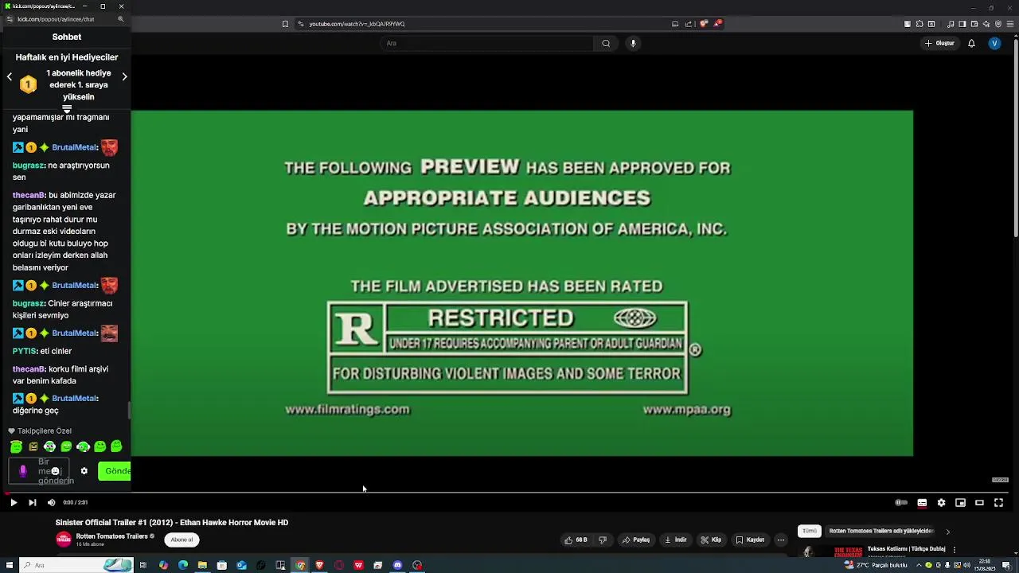The image size is (1019, 573).
Task: Open Brave Leo AI sparkle icon
Action: pos(986,24)
